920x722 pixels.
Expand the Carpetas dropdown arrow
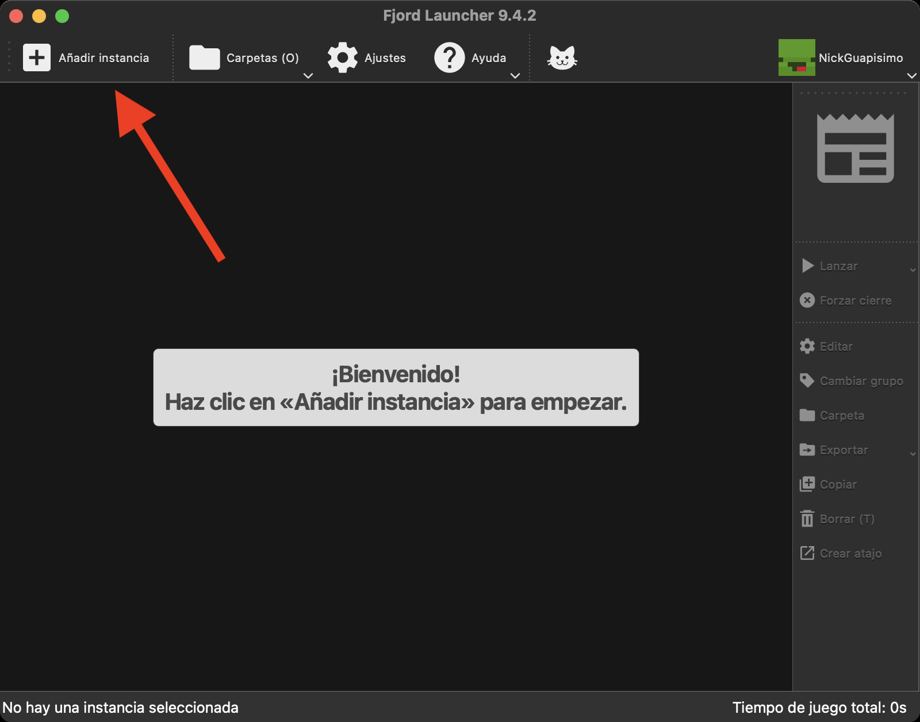(x=308, y=75)
